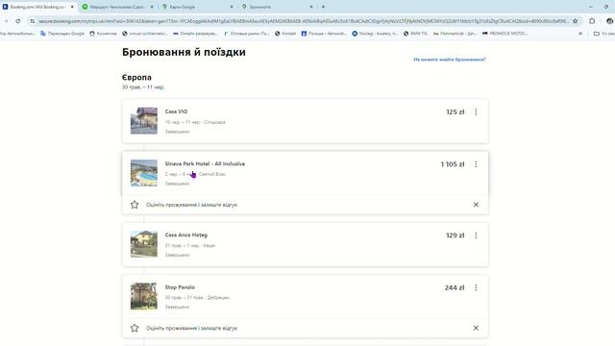This screenshot has width=615, height=346.
Task: Focus the browser address bar URL
Action: click(x=304, y=21)
